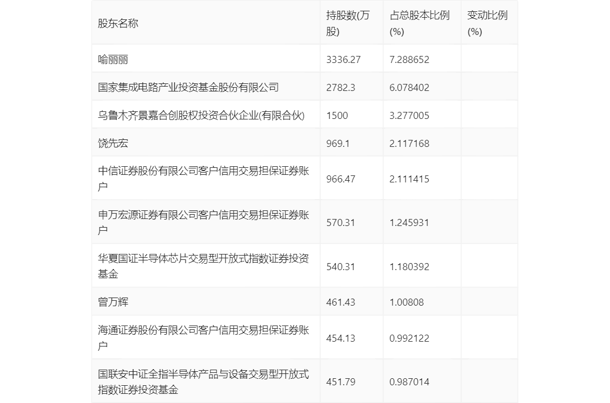Viewport: 610px width, 403px height.
Task: Select the percentage 0.987014
Action: coord(409,382)
